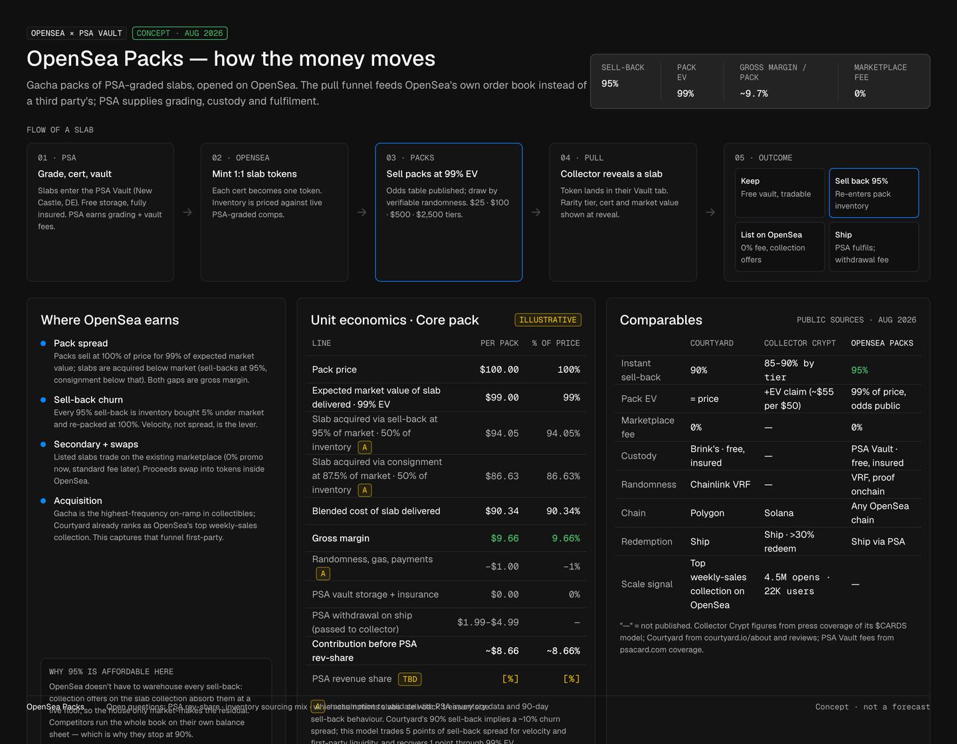Click the COLLECTOR CRYPT column header
Image resolution: width=957 pixels, height=744 pixels.
(800, 343)
